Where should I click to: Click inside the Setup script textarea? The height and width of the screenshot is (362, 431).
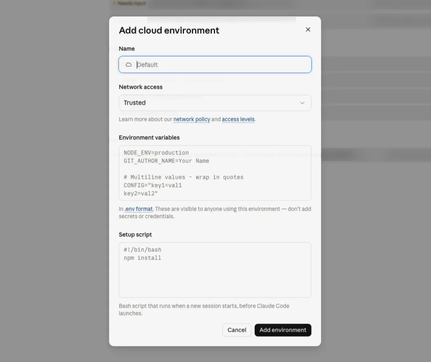pyautogui.click(x=215, y=270)
